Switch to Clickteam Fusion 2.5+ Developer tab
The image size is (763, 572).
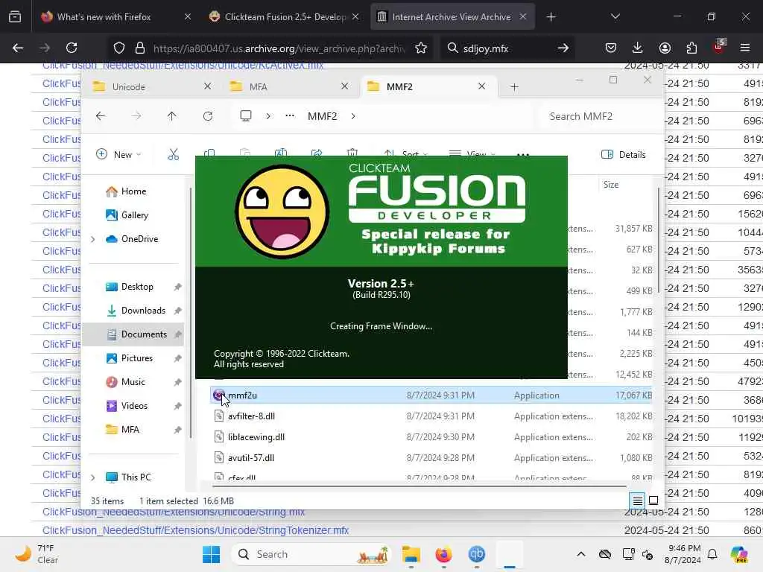pos(285,17)
